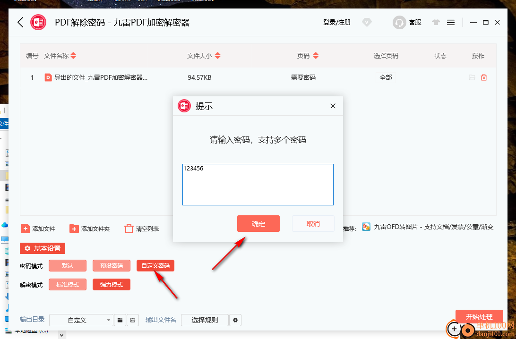Screen dimensions: 516x339
Task: Click 添加文件 to add a file
Action: [38, 229]
